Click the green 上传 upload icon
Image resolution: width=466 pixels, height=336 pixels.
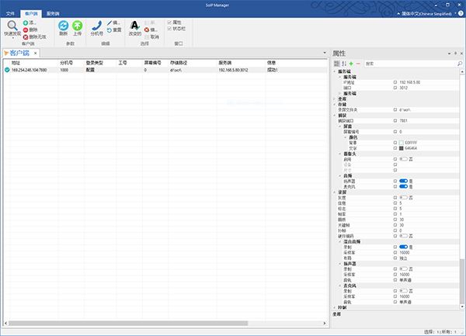click(77, 26)
